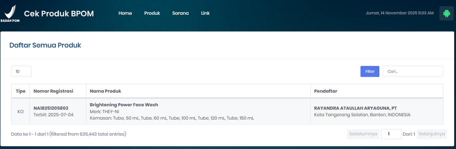Screen dimensions: 456x149
Task: Go to the Home menu
Action: click(125, 13)
